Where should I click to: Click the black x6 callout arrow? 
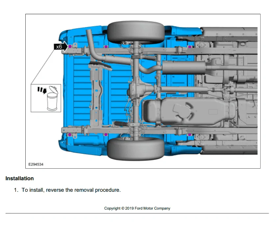click(61, 47)
